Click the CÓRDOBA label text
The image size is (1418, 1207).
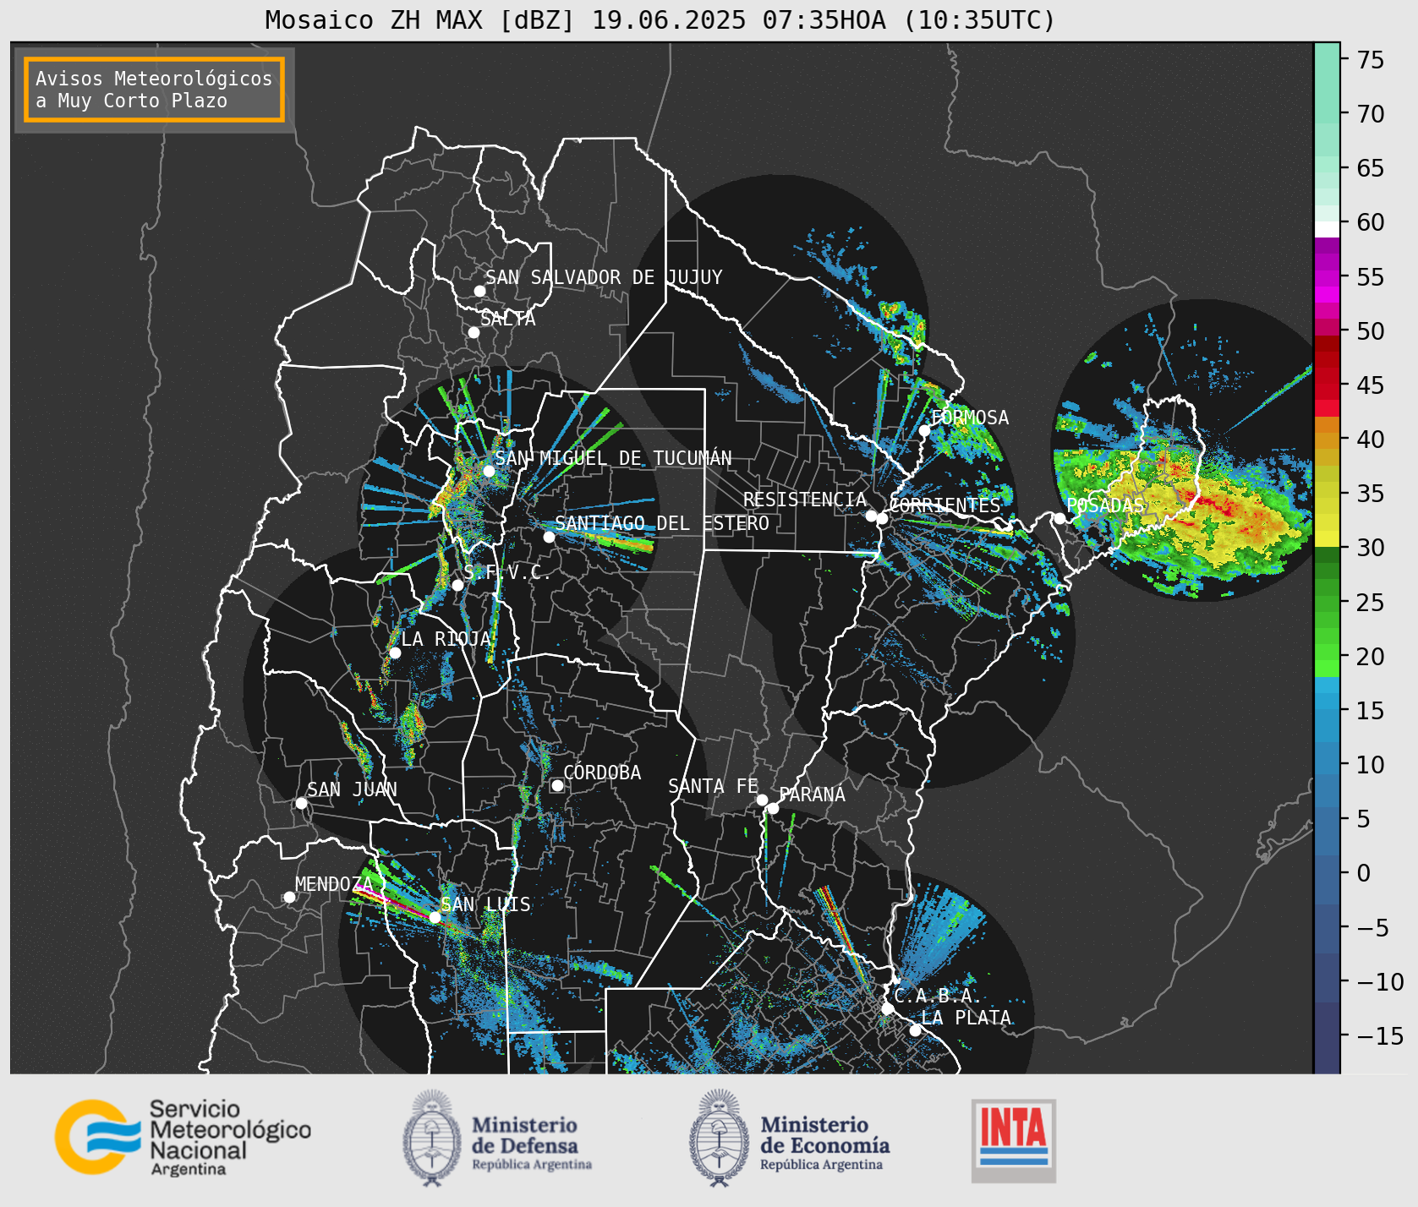click(x=602, y=773)
